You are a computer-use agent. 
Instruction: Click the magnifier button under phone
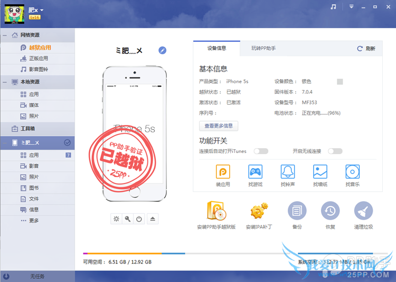pos(128,219)
